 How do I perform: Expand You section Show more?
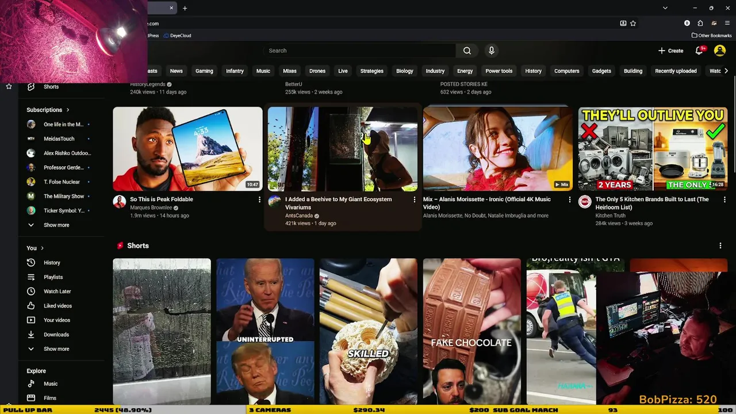[x=56, y=349]
